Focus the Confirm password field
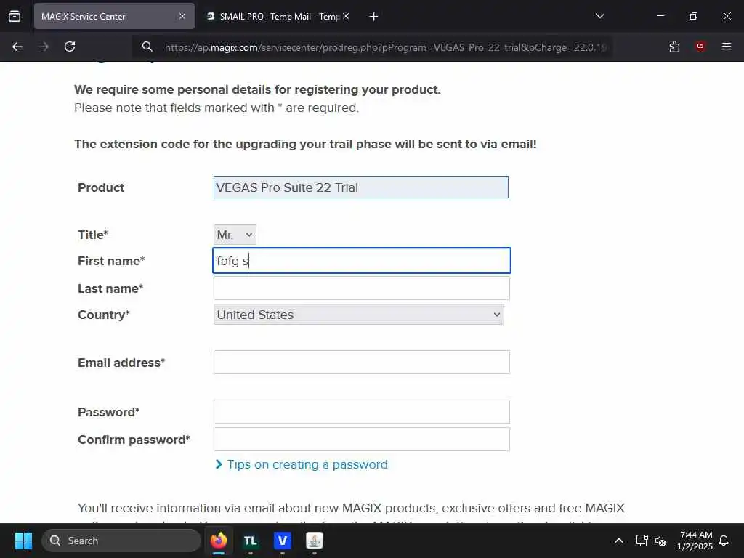744x558 pixels. pos(362,440)
